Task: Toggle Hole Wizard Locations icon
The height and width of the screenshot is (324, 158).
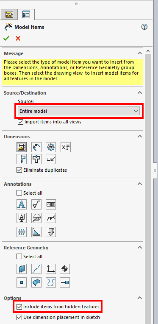Action: pyautogui.click(x=36, y=159)
